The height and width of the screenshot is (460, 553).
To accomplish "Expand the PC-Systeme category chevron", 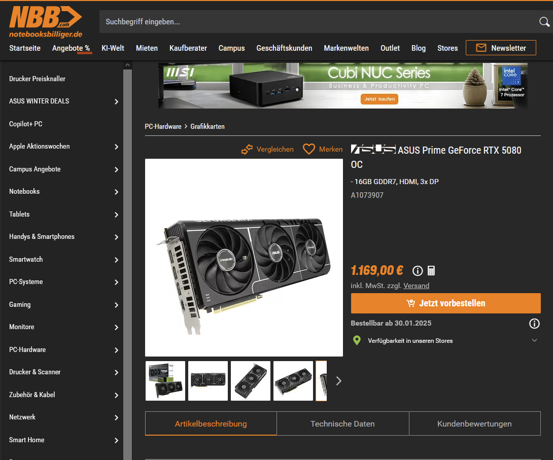I will click(116, 282).
